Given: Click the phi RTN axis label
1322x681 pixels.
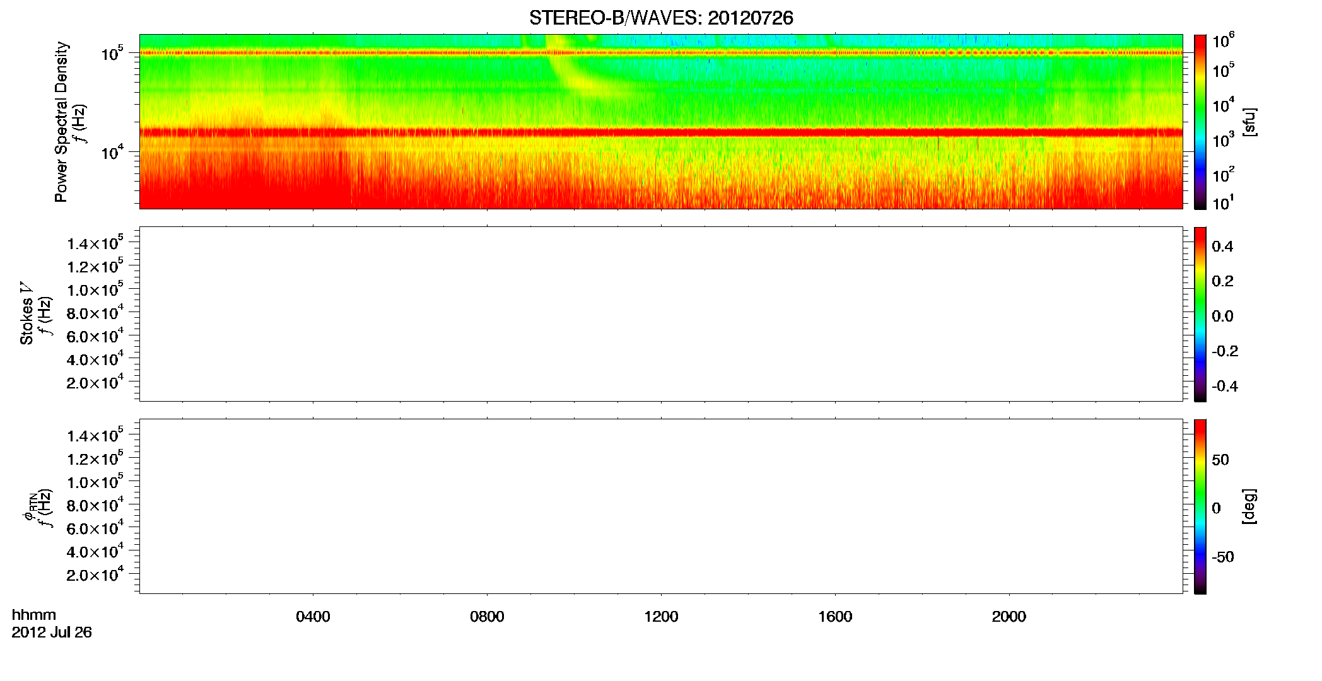Looking at the screenshot, I should click(29, 506).
